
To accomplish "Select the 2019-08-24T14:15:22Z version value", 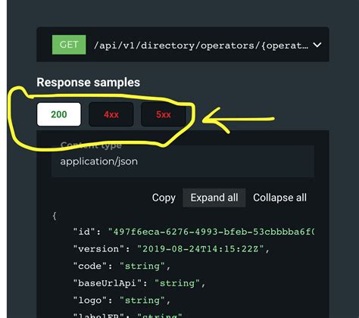I will click(x=201, y=249).
